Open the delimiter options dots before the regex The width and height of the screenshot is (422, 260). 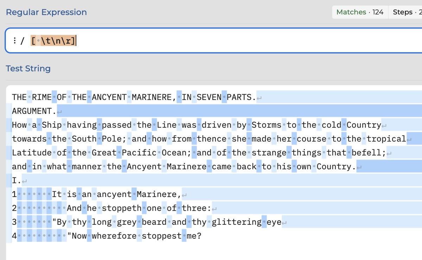[14, 41]
